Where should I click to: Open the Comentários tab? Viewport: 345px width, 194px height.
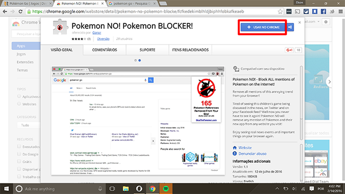104,50
